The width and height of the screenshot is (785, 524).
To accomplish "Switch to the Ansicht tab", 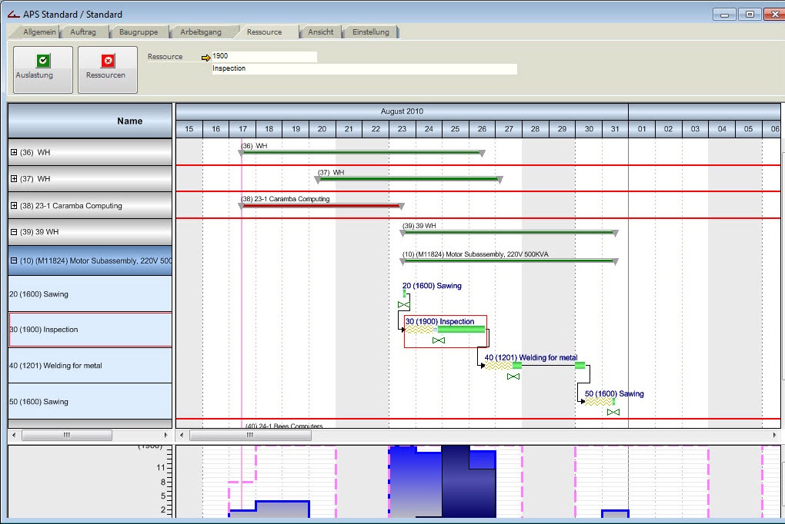I will pos(320,32).
